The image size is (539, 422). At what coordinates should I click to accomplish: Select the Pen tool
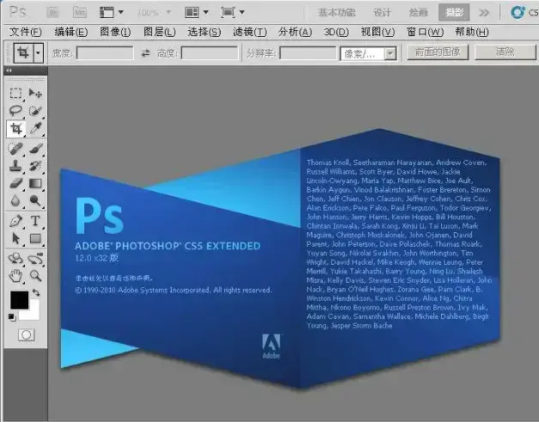tap(15, 221)
